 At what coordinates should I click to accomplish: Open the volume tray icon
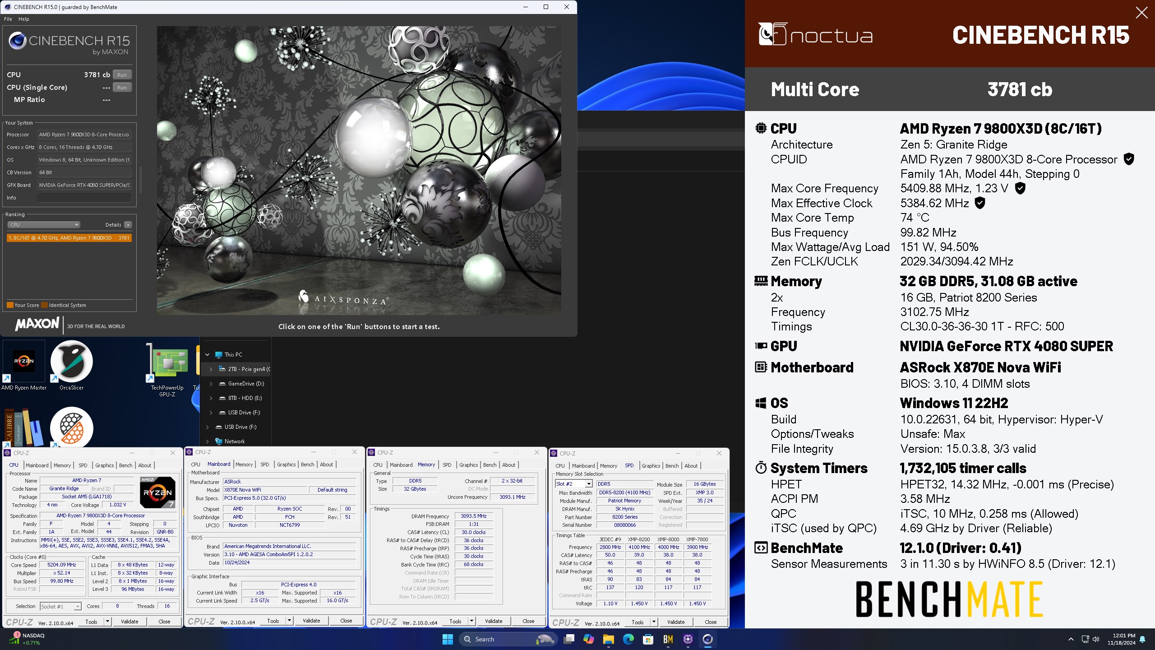coord(1096,639)
